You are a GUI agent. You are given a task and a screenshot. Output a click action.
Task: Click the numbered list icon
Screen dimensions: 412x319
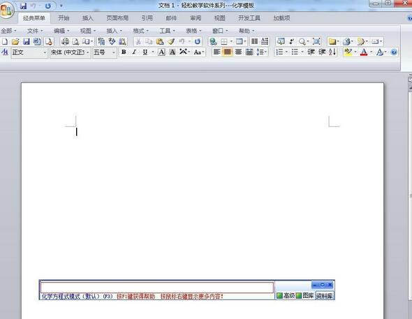[279, 52]
